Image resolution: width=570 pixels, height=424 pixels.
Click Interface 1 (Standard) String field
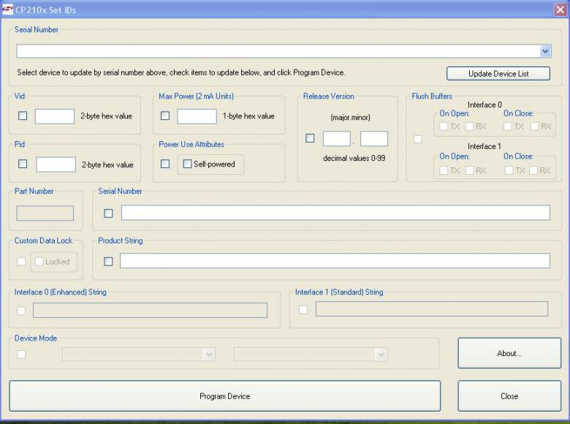click(x=432, y=309)
